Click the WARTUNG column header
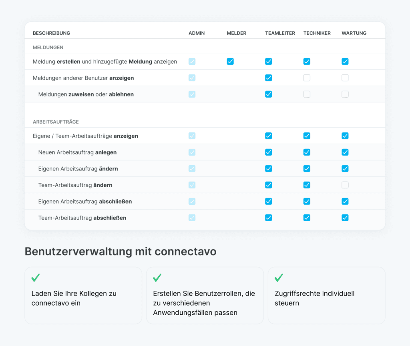 pyautogui.click(x=354, y=33)
